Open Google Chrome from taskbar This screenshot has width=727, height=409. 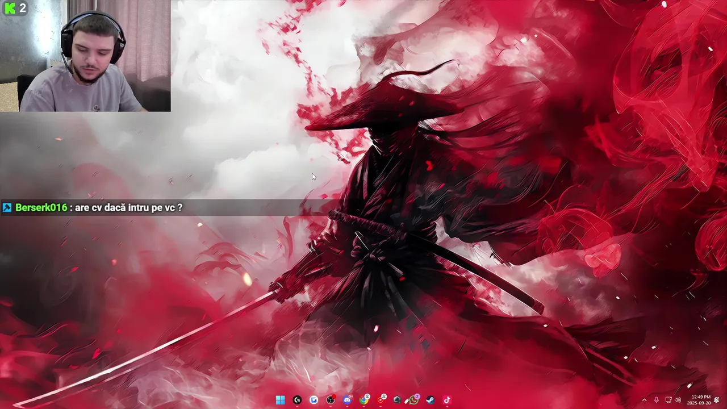[364, 400]
